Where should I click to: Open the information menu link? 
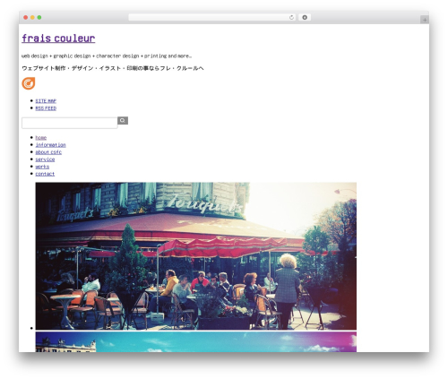pyautogui.click(x=50, y=145)
